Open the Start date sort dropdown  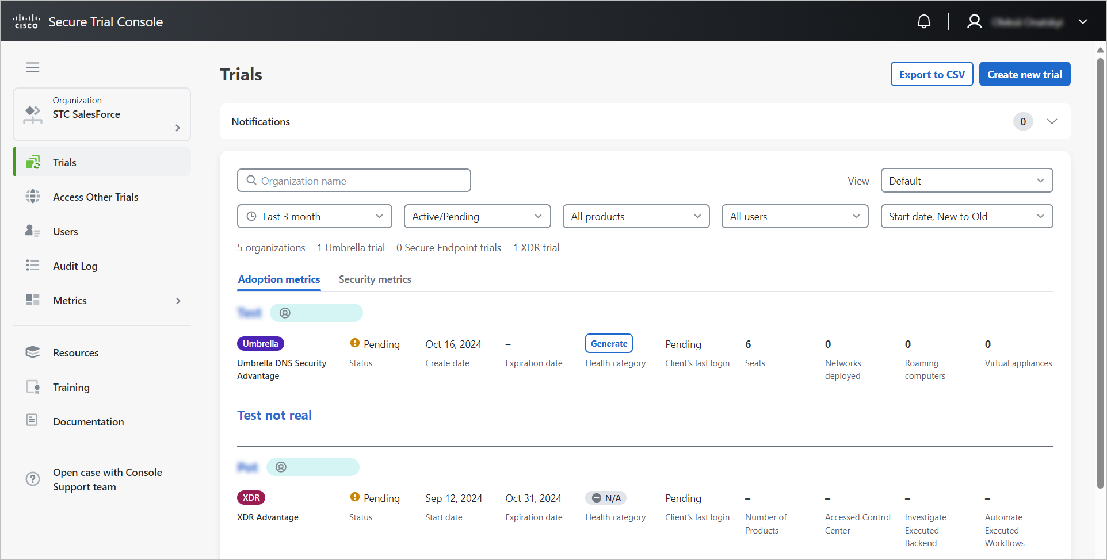[x=967, y=216]
